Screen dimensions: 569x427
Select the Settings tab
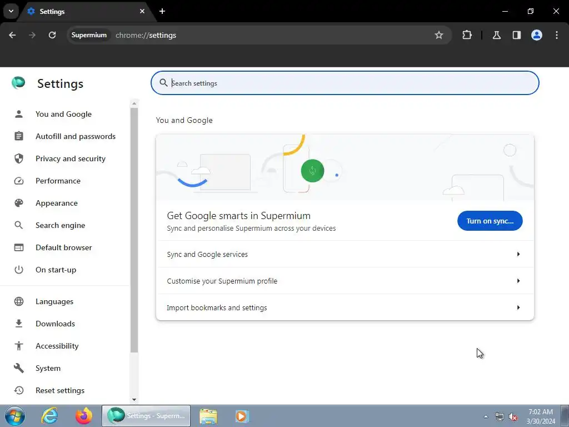86,11
